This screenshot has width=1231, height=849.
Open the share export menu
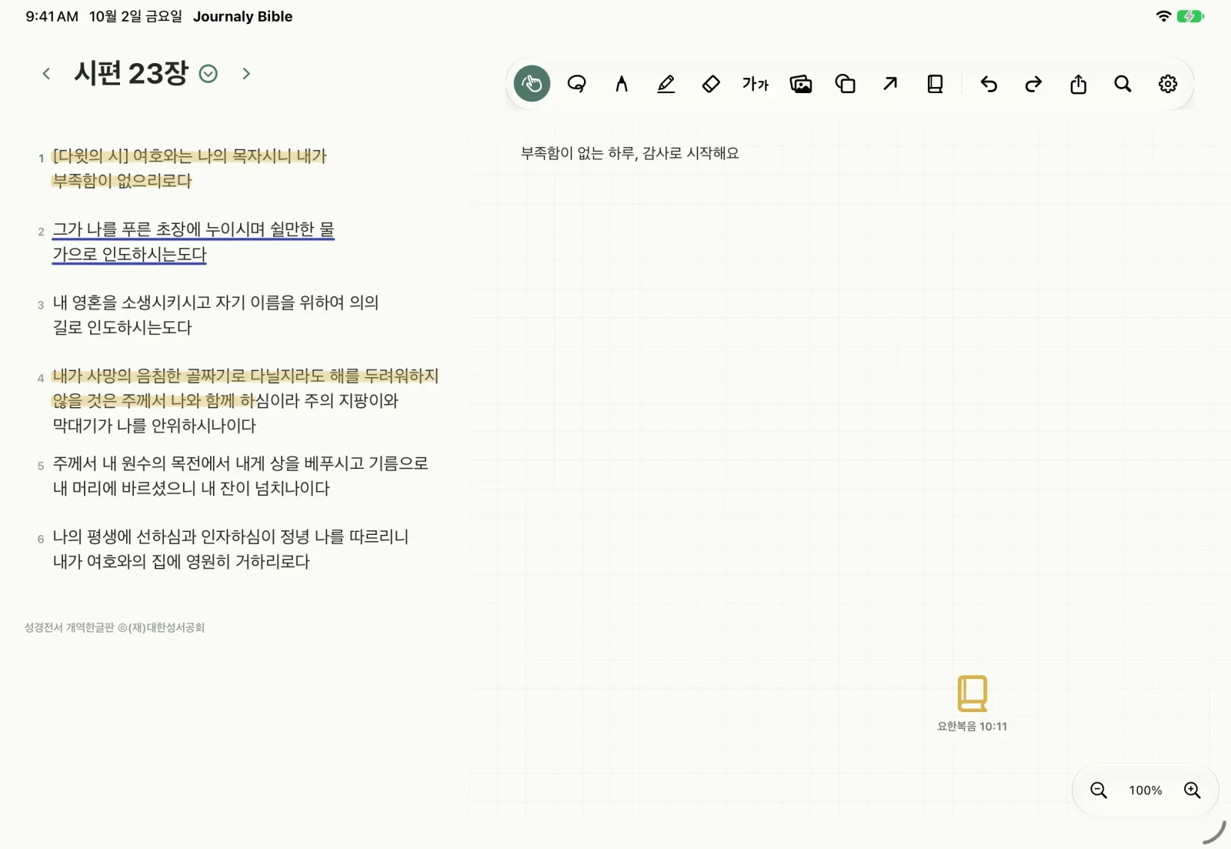[1078, 84]
